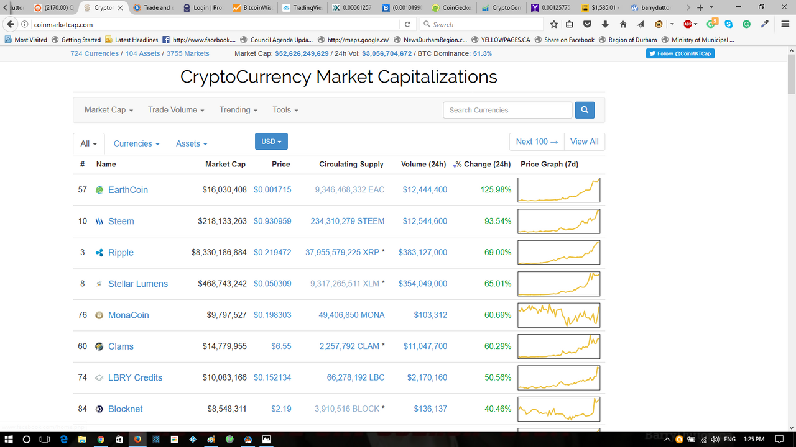The width and height of the screenshot is (796, 447).
Task: Open Microsoft Edge from the taskbar
Action: click(63, 439)
